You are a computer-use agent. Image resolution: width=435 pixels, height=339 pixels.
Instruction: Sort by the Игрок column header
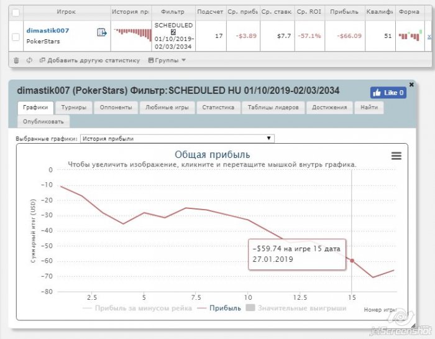(66, 12)
